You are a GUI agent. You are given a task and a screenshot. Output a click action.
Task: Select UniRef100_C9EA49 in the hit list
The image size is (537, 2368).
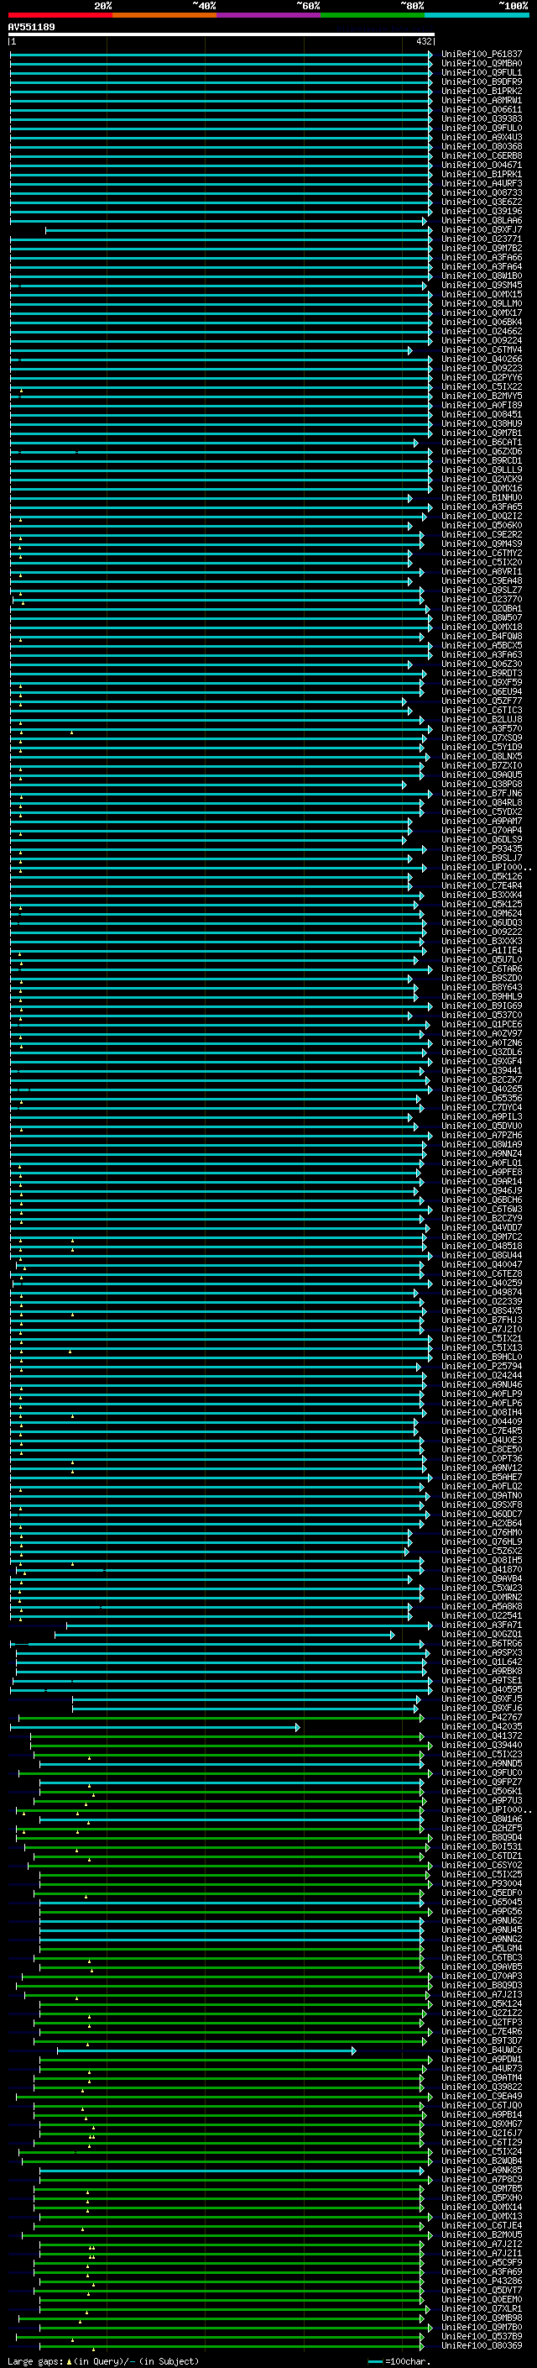[x=482, y=2097]
